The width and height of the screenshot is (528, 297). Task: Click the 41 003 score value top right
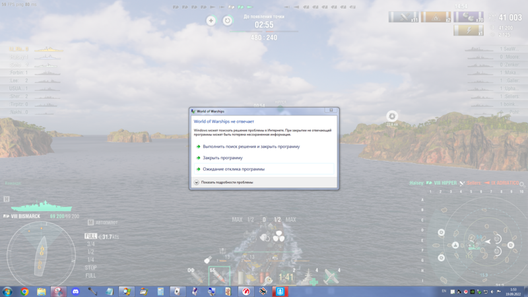(x=510, y=18)
